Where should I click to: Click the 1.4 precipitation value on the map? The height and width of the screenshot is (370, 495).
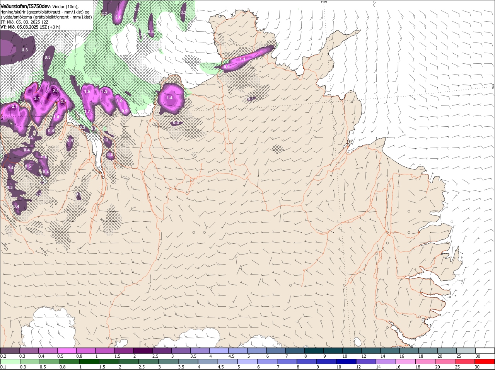point(169,98)
